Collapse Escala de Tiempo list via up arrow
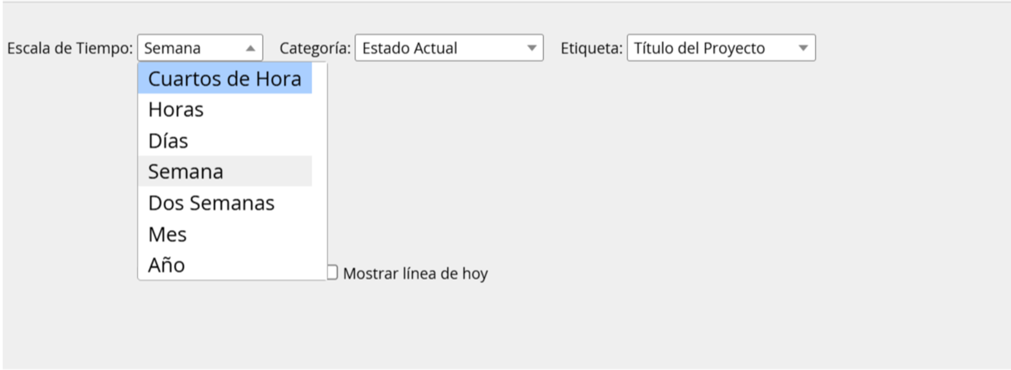Image resolution: width=1011 pixels, height=370 pixels. [x=250, y=48]
